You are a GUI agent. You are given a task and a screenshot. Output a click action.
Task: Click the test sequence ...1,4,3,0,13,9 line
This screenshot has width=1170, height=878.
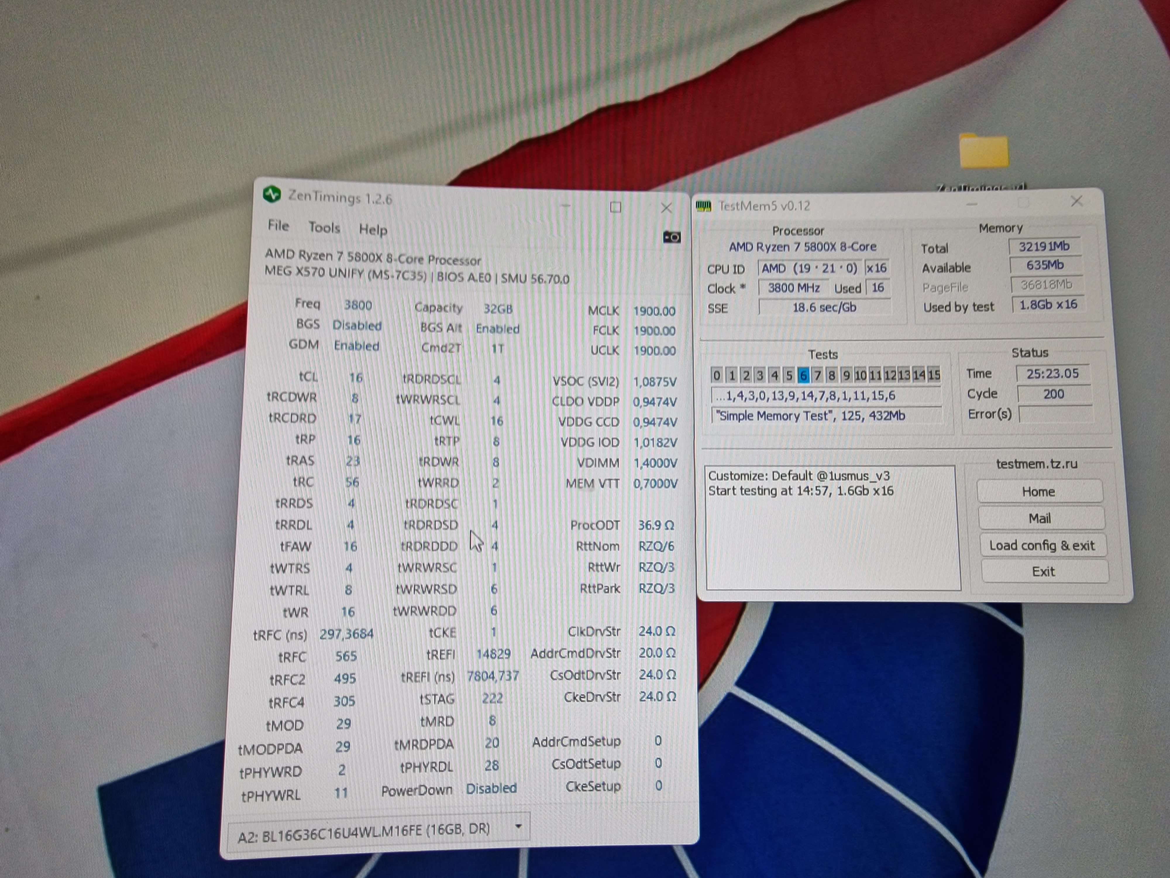[826, 395]
